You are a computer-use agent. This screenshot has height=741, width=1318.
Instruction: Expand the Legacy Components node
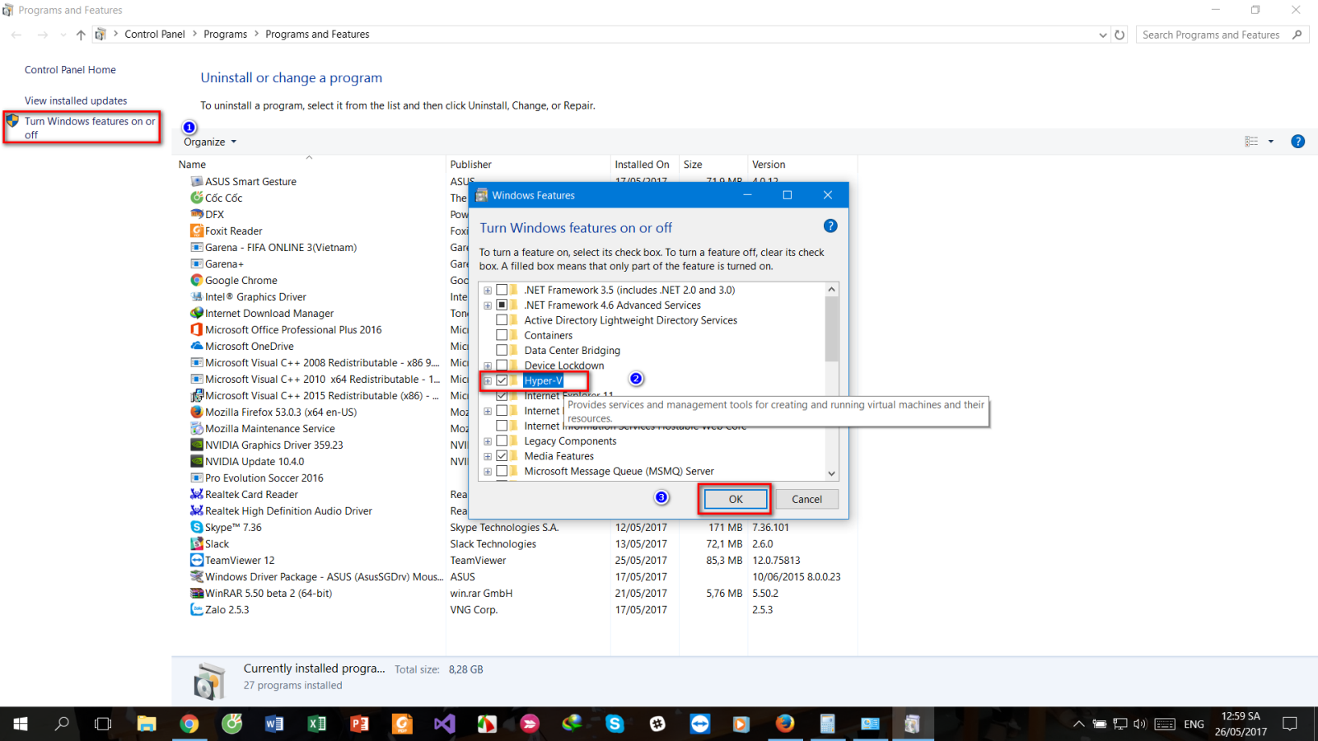[487, 440]
